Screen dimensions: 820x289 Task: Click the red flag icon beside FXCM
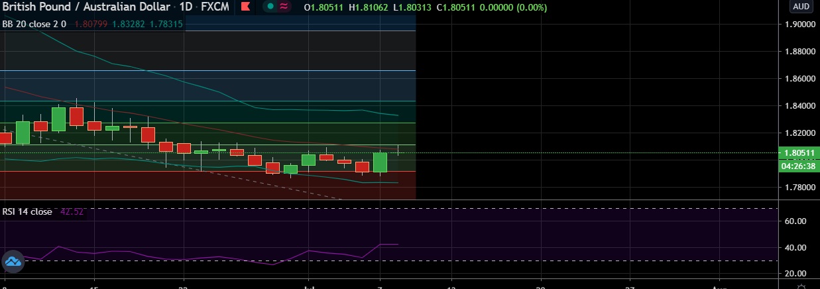pos(246,7)
